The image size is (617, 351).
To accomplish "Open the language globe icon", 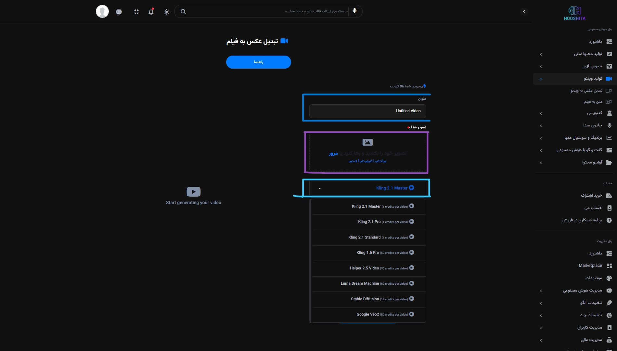I will 119,11.
